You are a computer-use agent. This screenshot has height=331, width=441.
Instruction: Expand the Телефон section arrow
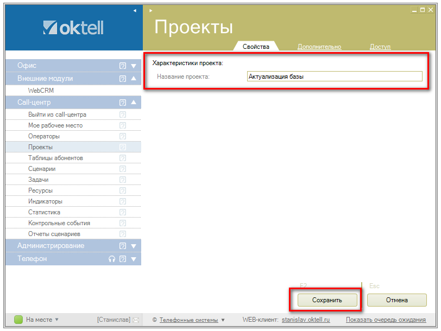[133, 259]
